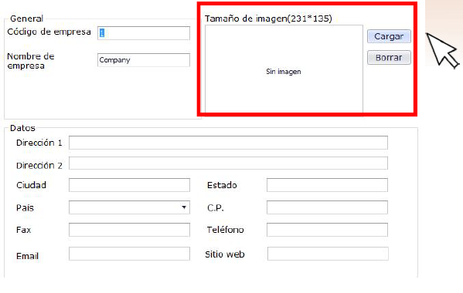Viewport: 463px width, 293px height.
Task: Click the Datos group label
Action: (22, 128)
